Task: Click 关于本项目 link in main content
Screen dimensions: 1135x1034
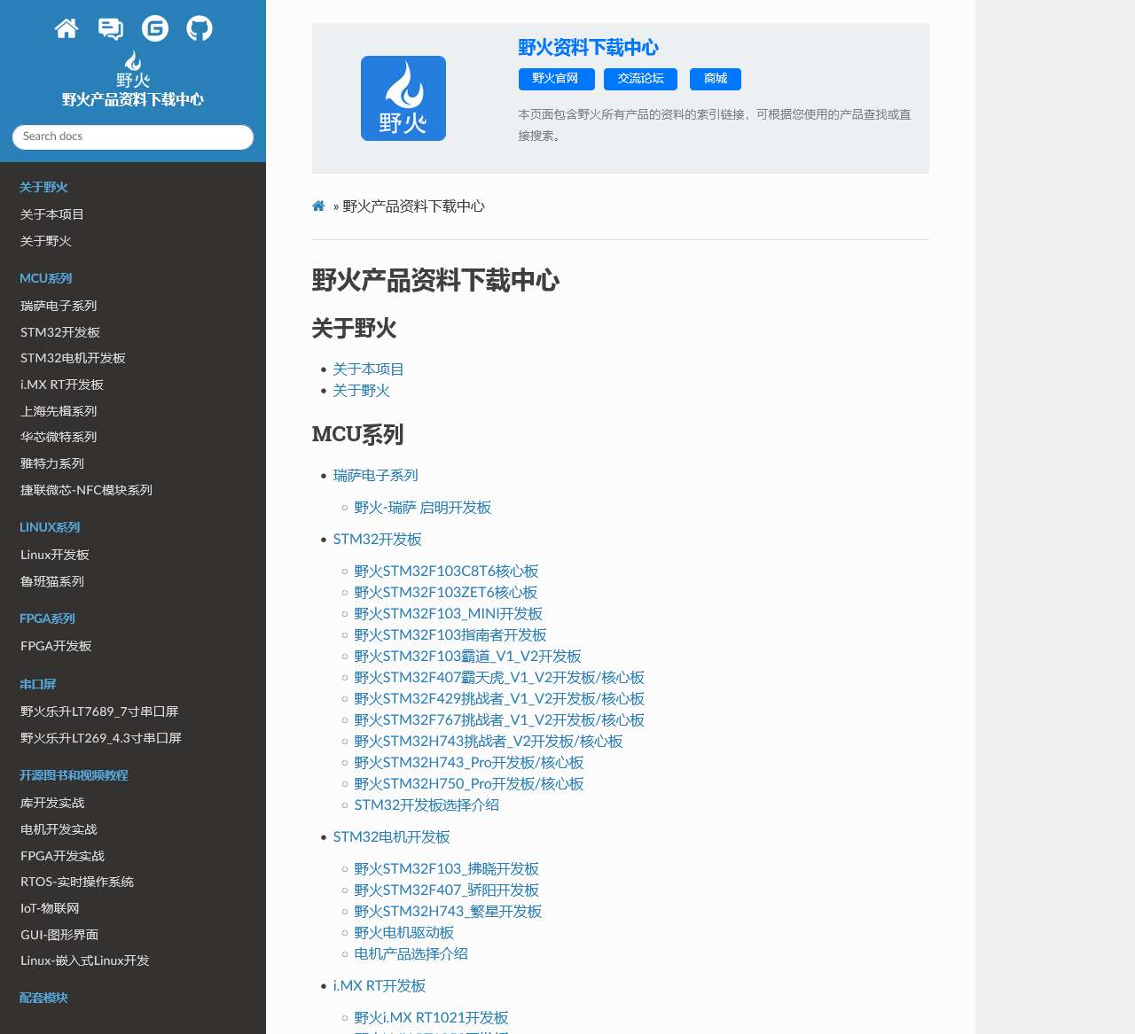Action: point(368,369)
